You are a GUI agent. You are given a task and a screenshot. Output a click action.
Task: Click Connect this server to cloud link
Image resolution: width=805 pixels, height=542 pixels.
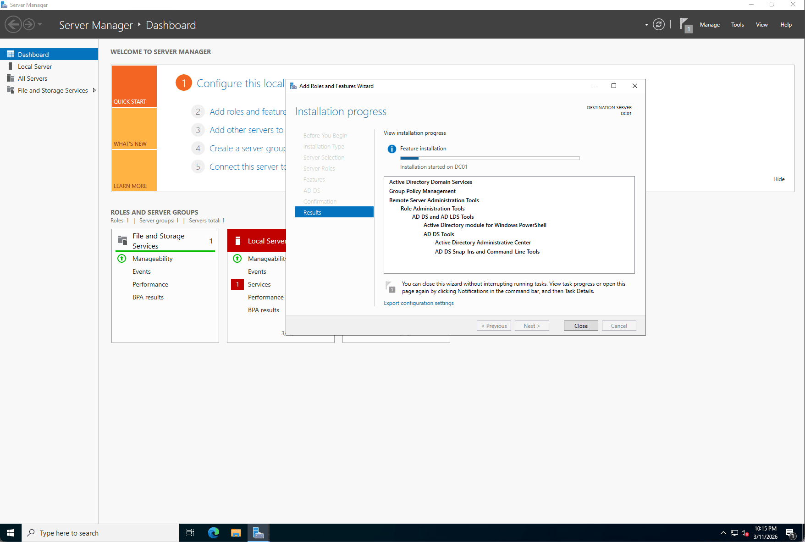pyautogui.click(x=248, y=166)
